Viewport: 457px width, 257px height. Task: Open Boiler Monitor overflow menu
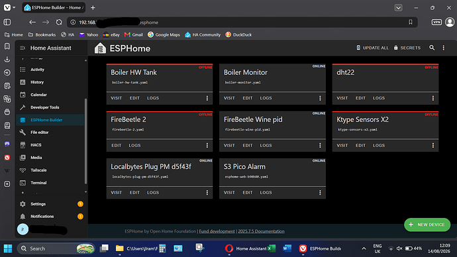320,98
